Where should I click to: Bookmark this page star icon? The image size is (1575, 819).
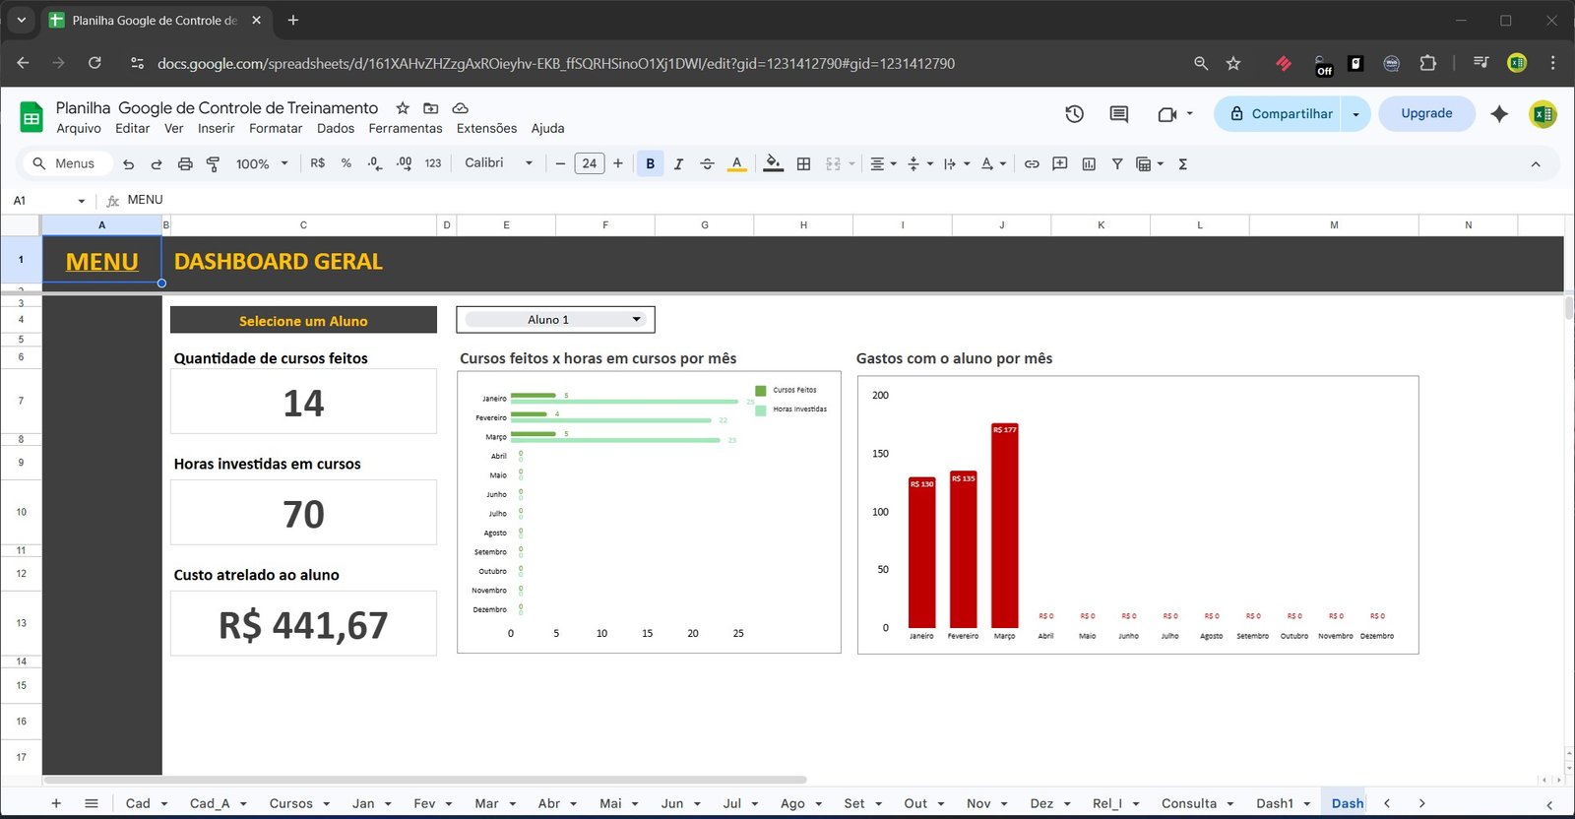pyautogui.click(x=1233, y=63)
